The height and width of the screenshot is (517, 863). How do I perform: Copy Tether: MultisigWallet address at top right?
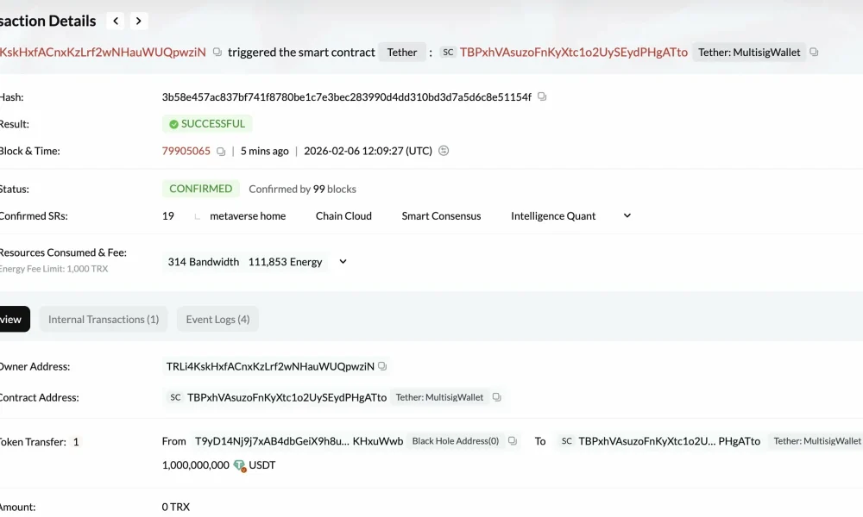pos(812,52)
